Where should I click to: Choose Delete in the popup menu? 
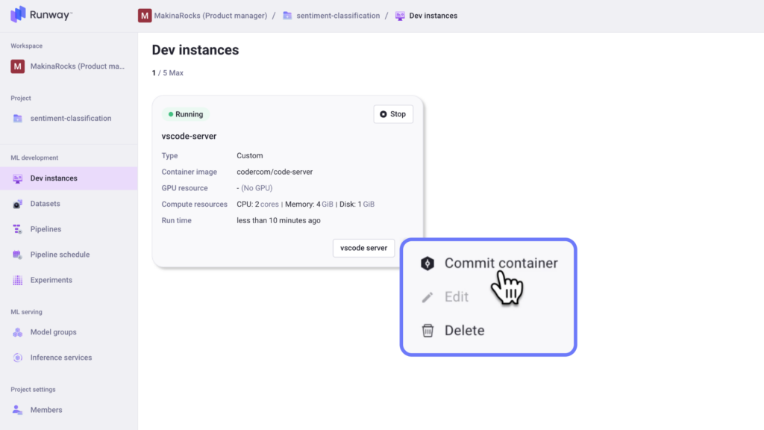tap(464, 330)
